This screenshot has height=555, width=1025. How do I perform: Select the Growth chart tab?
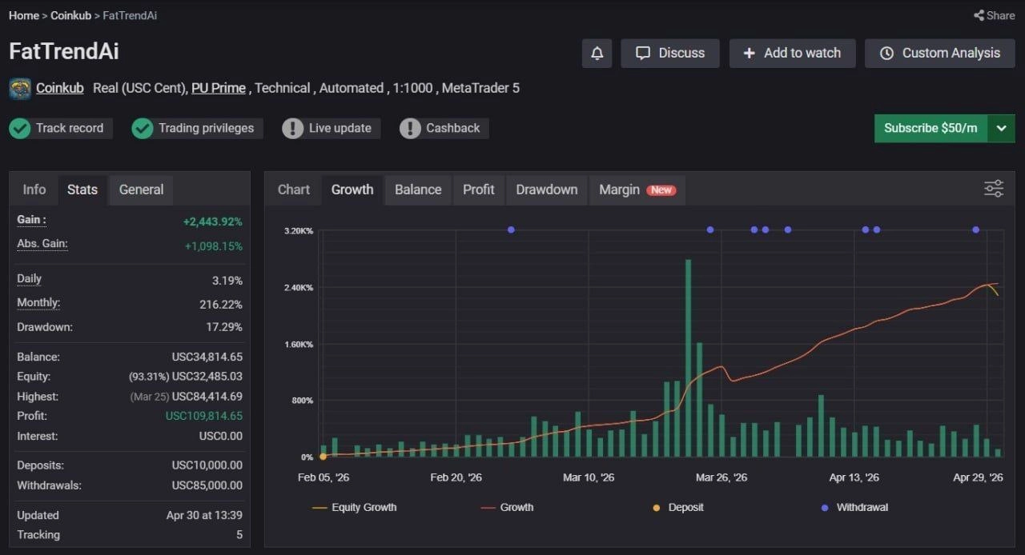[x=352, y=190]
